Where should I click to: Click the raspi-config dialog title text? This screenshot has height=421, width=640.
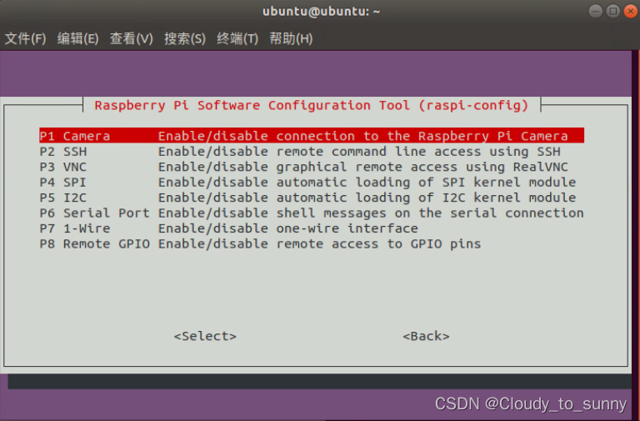312,105
